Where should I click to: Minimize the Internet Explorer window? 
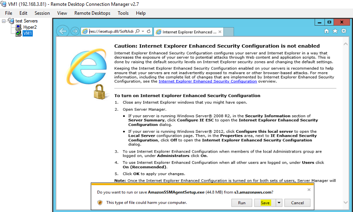tap(319, 22)
